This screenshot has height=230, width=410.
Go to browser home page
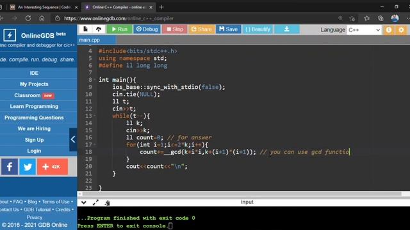[x=42, y=19]
